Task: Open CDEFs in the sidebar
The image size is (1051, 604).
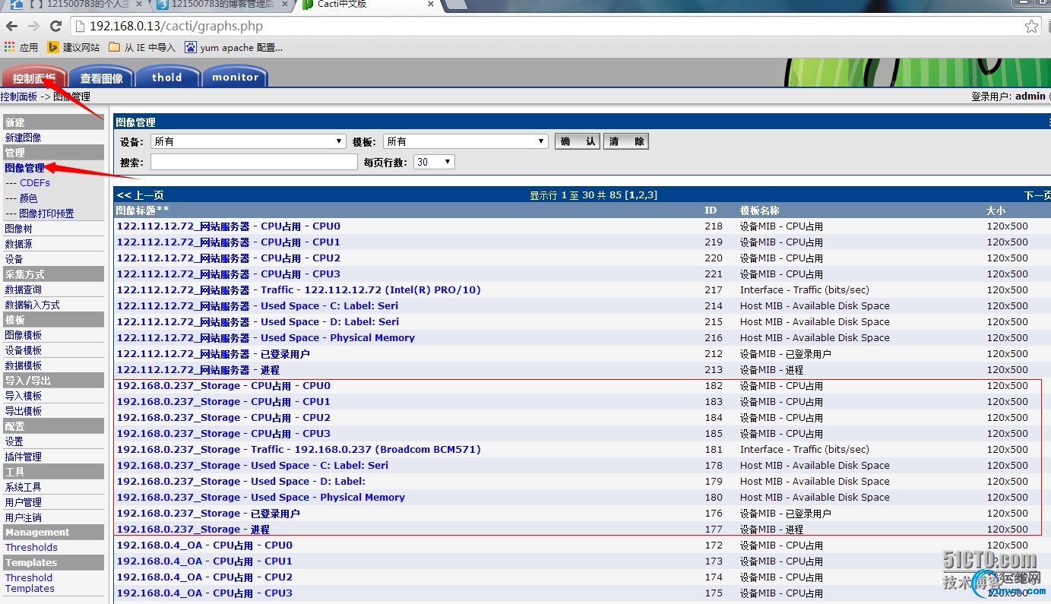Action: click(x=35, y=183)
